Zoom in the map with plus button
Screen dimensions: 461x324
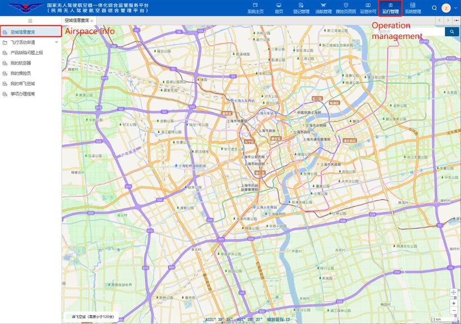click(454, 303)
